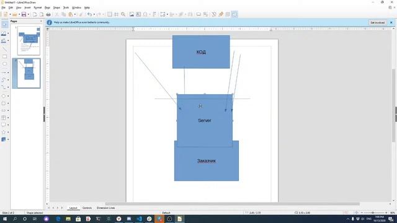Click the Open file folder icon
Screen dimensions: 397x223
click(15, 14)
